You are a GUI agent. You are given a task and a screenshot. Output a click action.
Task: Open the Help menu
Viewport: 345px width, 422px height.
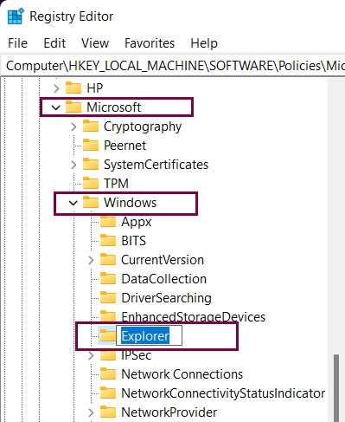[x=204, y=43]
